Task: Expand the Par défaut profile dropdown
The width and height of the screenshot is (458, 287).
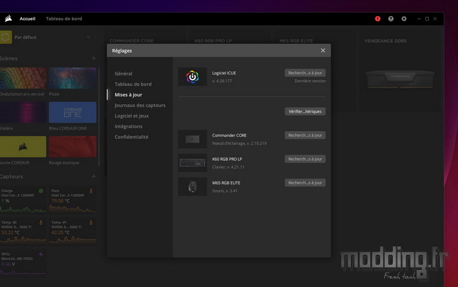Action: (x=88, y=37)
